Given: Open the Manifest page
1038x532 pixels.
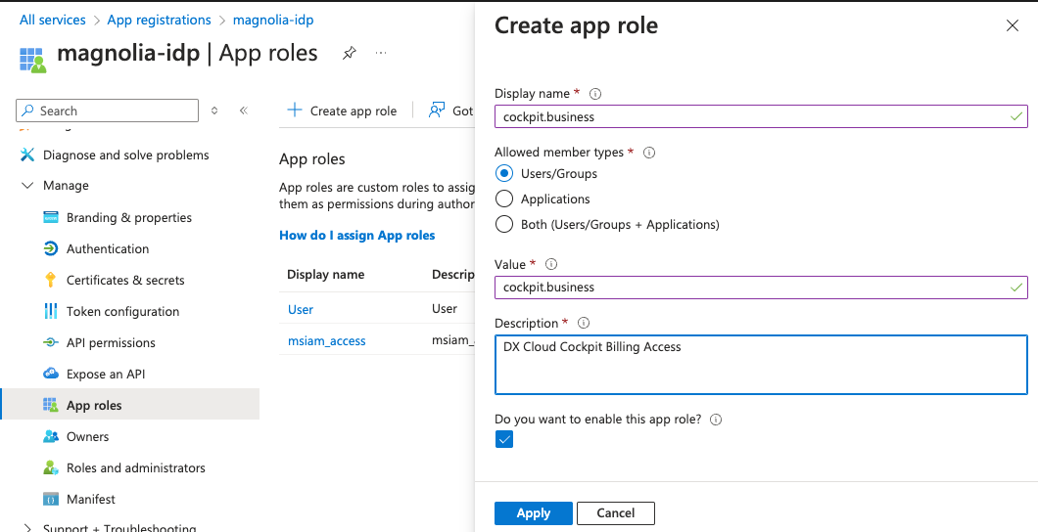Looking at the screenshot, I should coord(91,499).
